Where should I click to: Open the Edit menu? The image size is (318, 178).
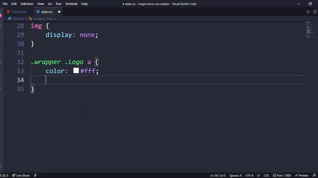click(x=14, y=4)
